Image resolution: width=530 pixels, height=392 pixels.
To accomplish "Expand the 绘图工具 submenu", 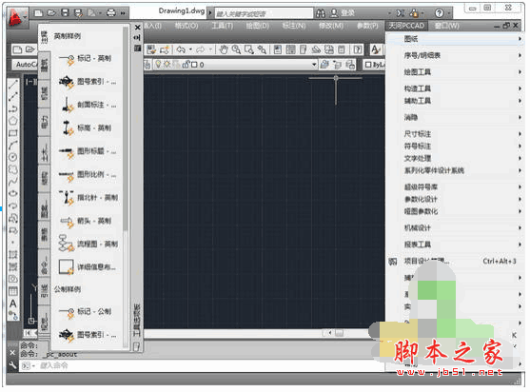I will [455, 72].
